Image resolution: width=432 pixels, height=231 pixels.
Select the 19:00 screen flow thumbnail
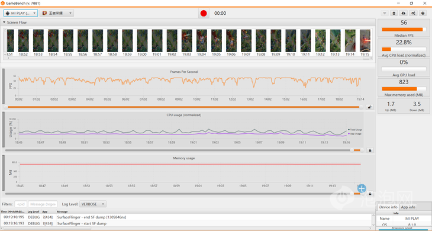tap(142, 41)
